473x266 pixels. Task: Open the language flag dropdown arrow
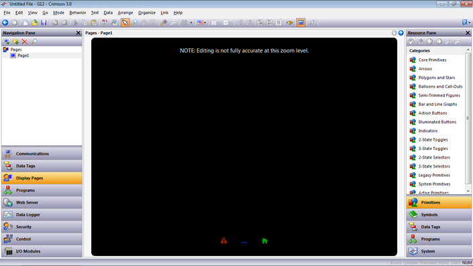tap(205, 23)
